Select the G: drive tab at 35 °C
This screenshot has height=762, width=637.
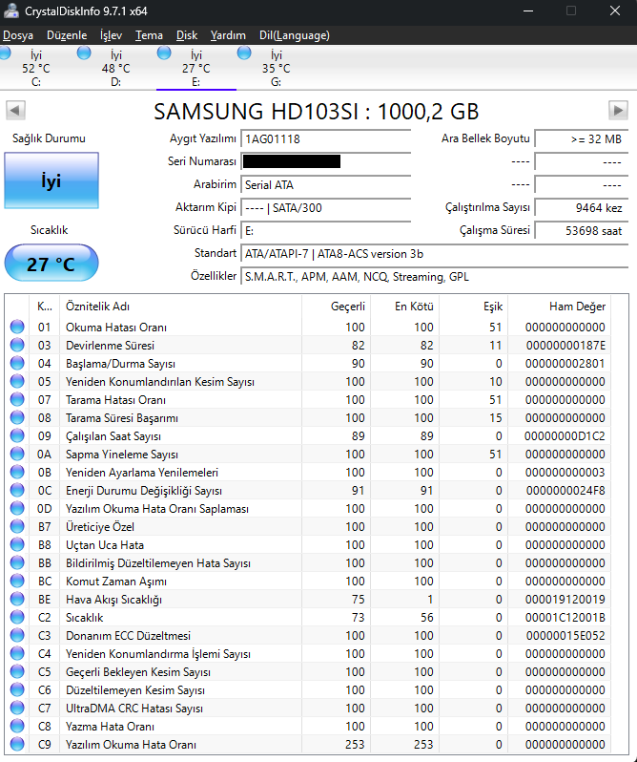[276, 68]
